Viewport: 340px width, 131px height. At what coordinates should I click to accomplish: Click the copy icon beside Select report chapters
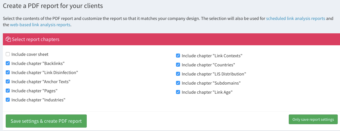tap(8, 39)
